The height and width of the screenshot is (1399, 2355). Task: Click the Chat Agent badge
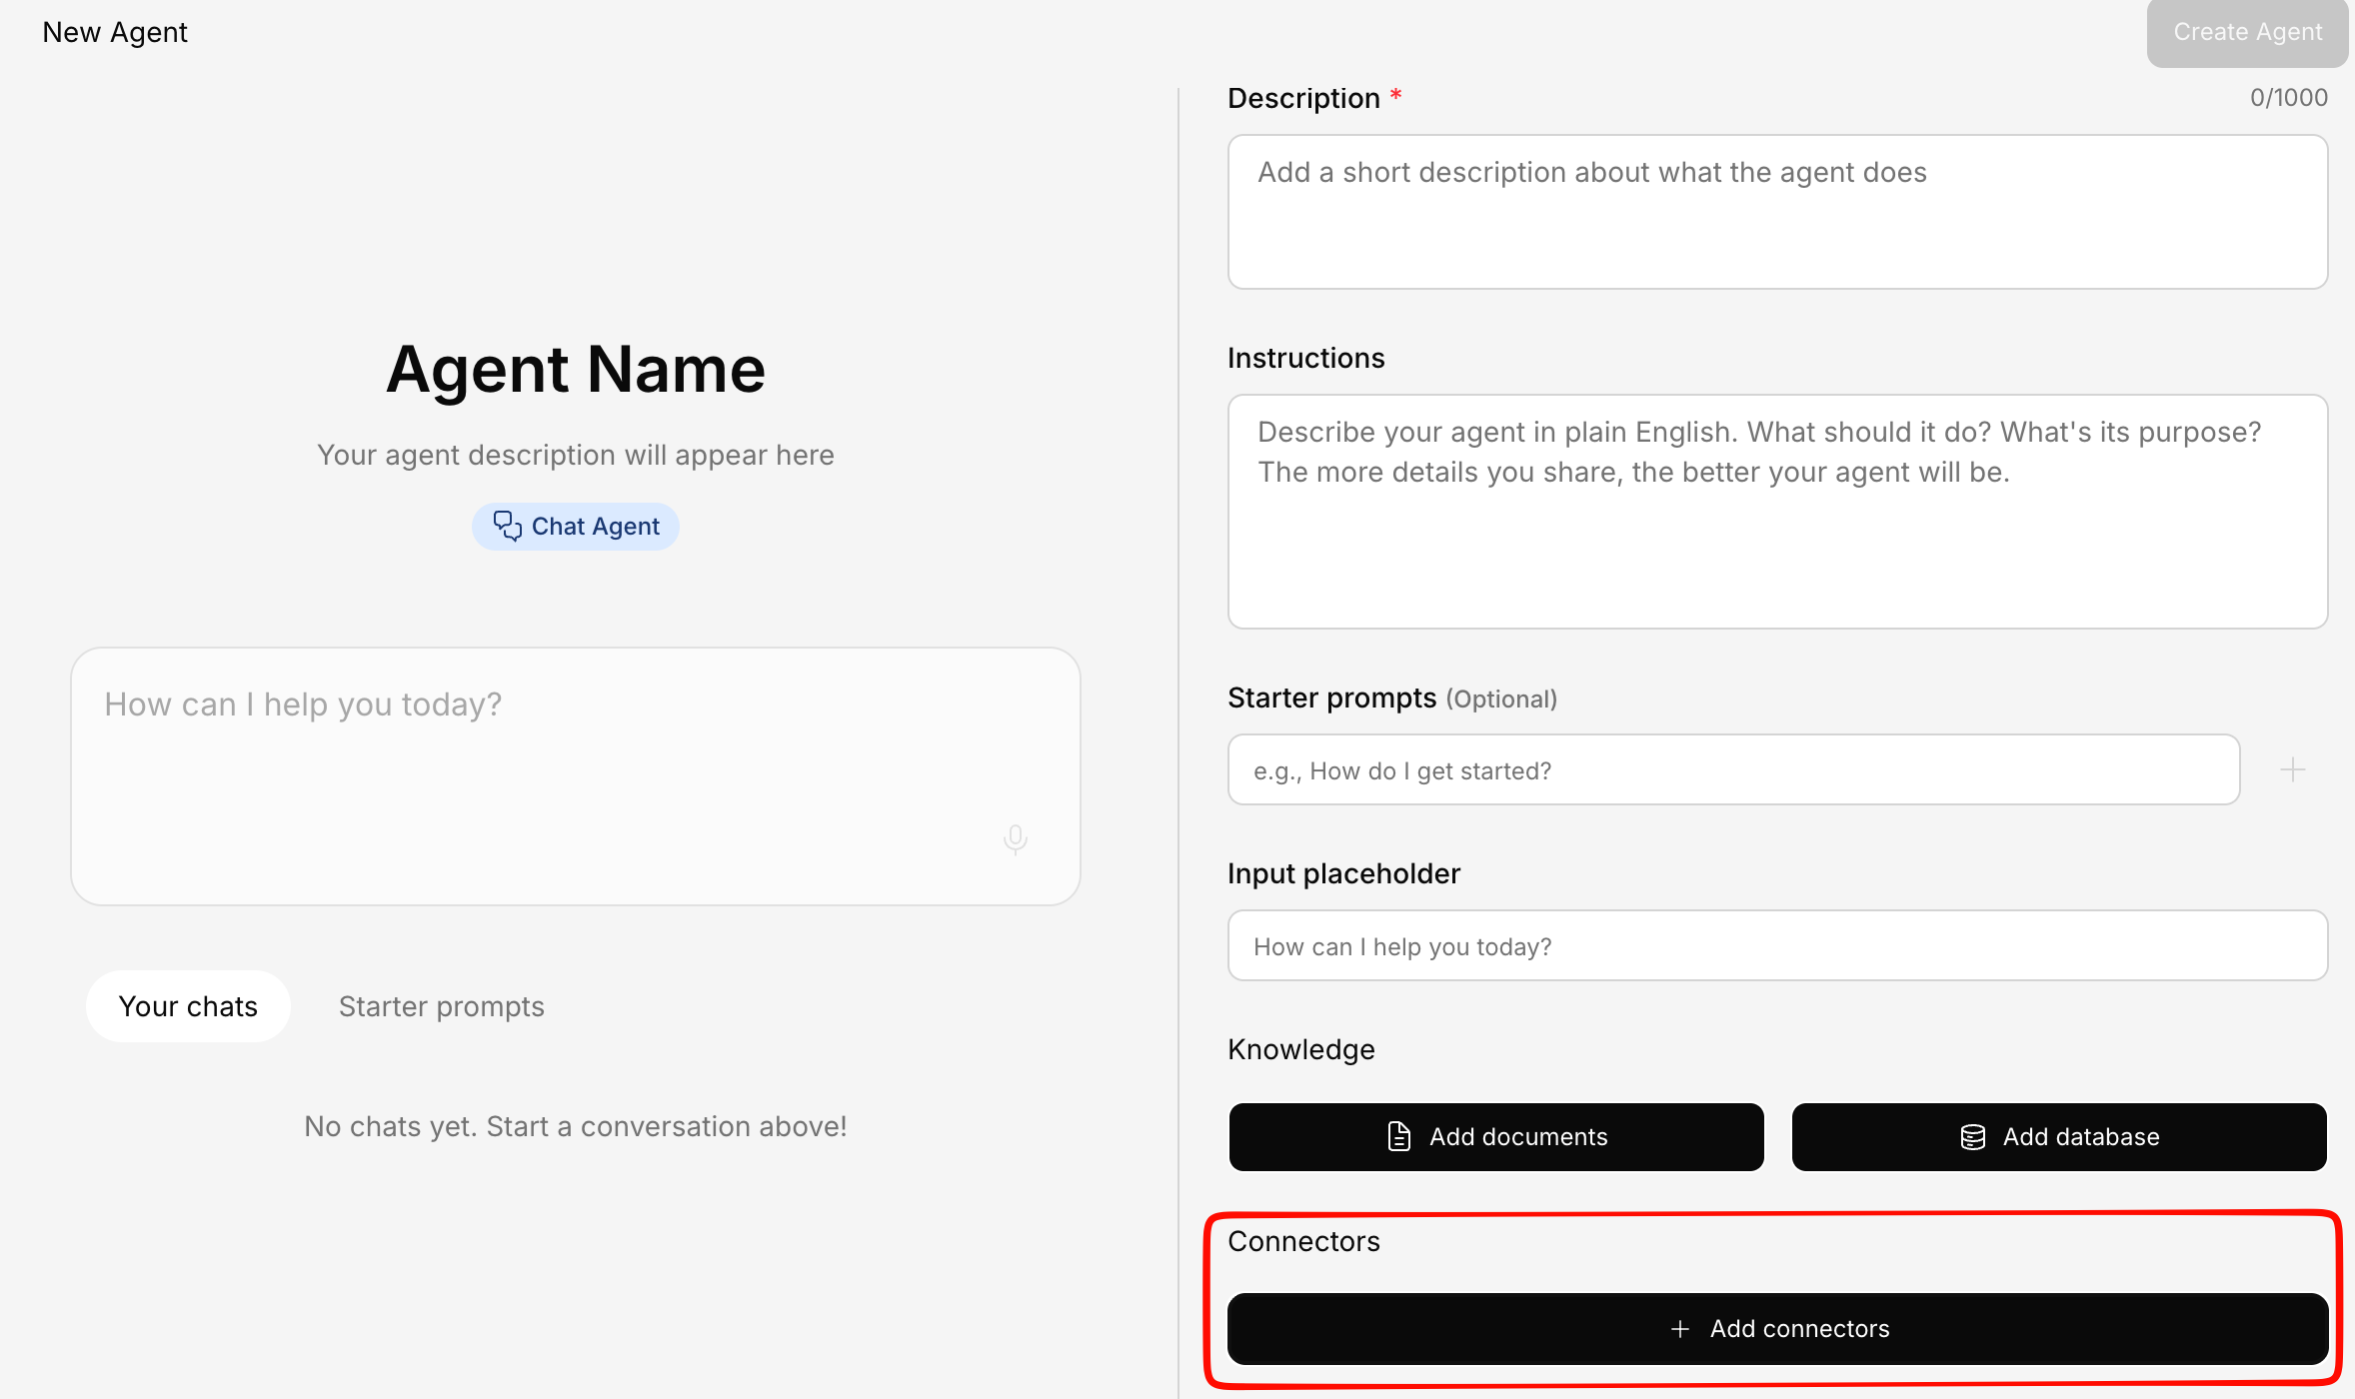(x=576, y=526)
